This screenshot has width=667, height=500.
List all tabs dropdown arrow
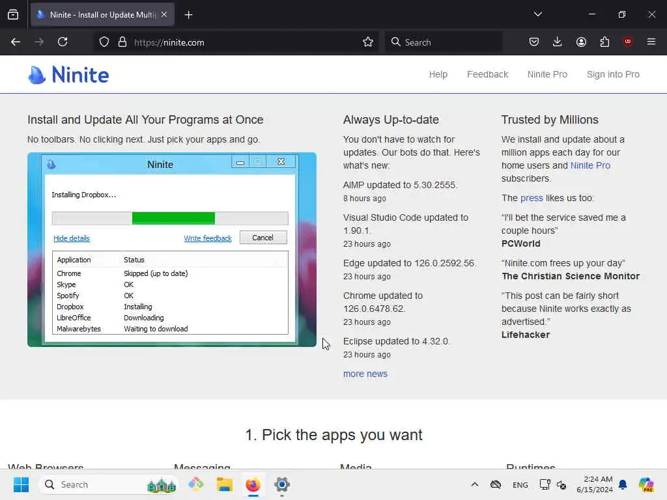538,14
